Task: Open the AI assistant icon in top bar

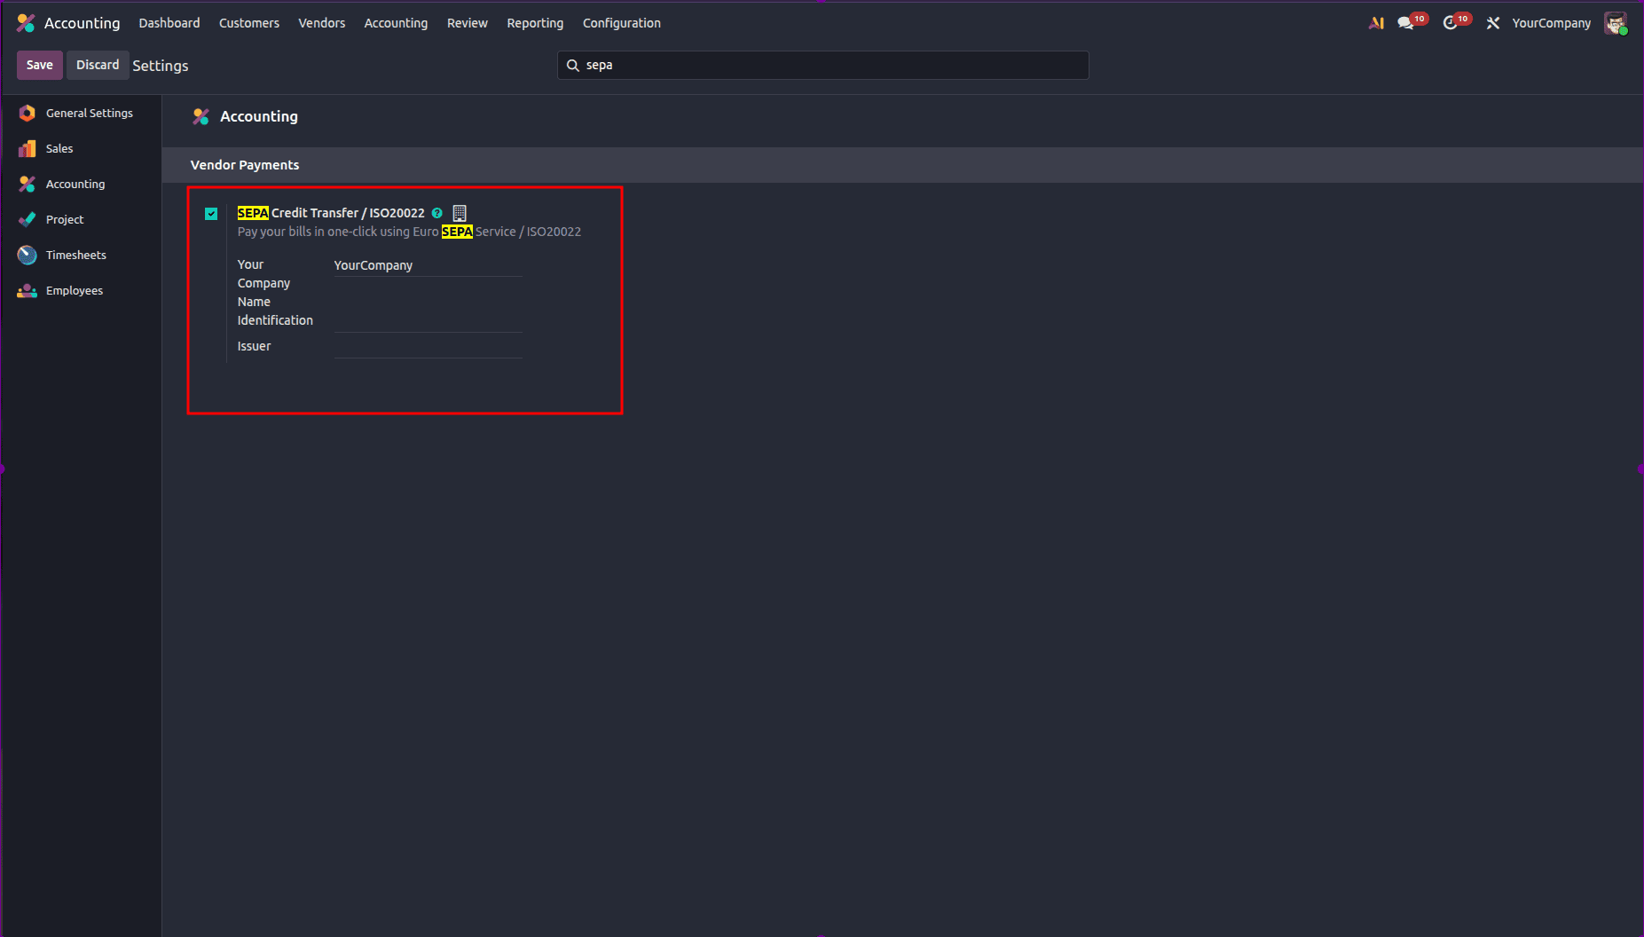Action: (x=1376, y=23)
